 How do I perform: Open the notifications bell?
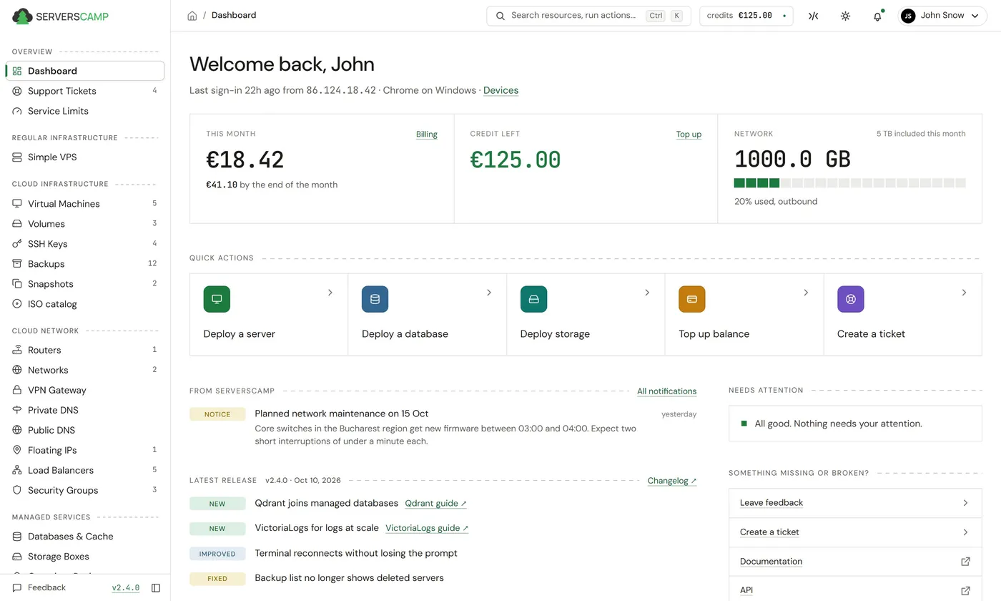[x=877, y=16]
